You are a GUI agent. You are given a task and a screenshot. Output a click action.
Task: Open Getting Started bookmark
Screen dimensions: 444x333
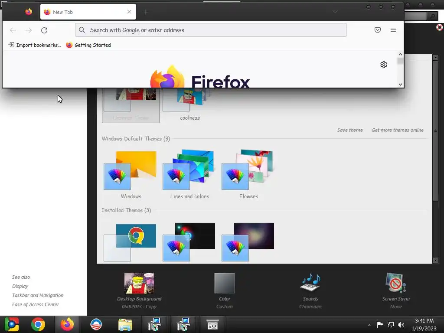pyautogui.click(x=88, y=45)
